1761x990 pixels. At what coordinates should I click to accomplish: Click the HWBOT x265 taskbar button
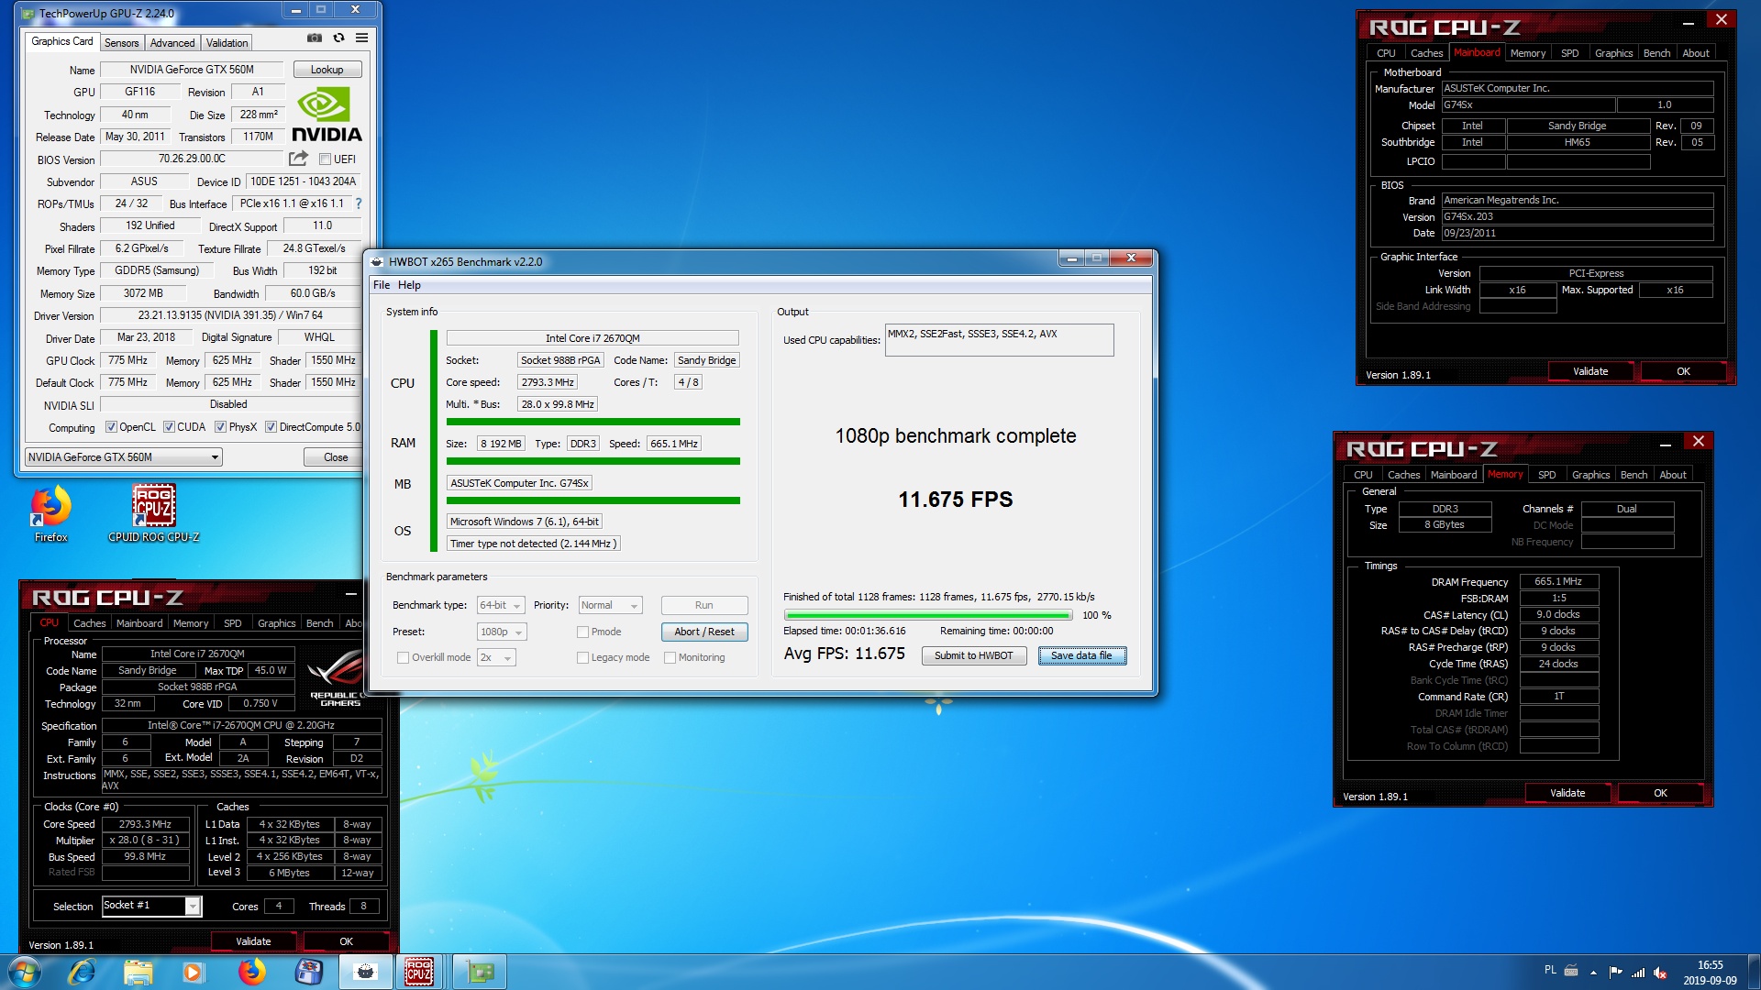366,972
